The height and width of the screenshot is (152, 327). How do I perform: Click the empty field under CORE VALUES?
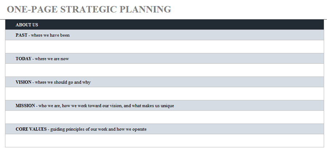pos(165,141)
